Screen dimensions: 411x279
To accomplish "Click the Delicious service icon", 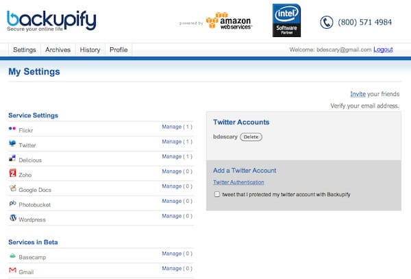I will [x=12, y=159].
